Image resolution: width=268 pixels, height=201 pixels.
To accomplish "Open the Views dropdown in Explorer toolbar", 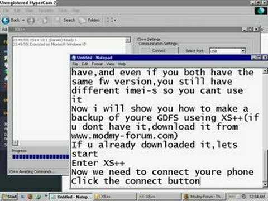I will coord(111,20).
